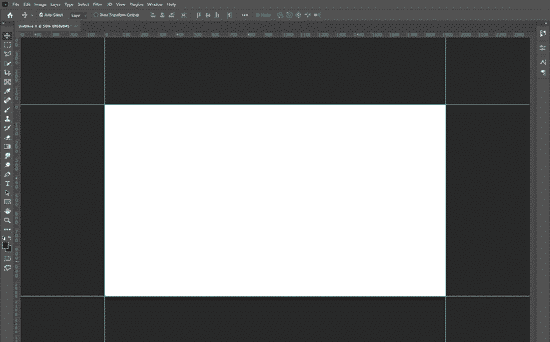Swap foreground and background colors

click(10, 238)
